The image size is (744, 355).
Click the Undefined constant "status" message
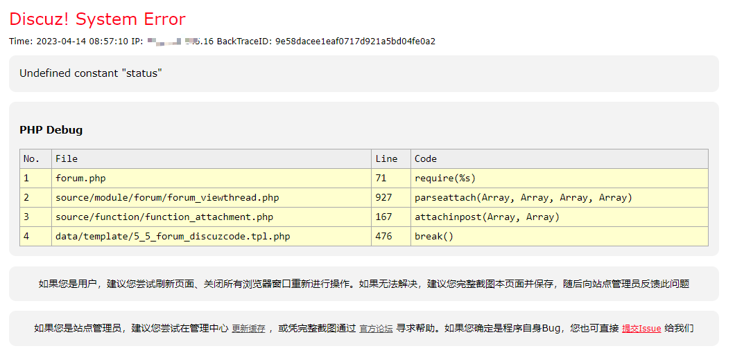pos(90,73)
